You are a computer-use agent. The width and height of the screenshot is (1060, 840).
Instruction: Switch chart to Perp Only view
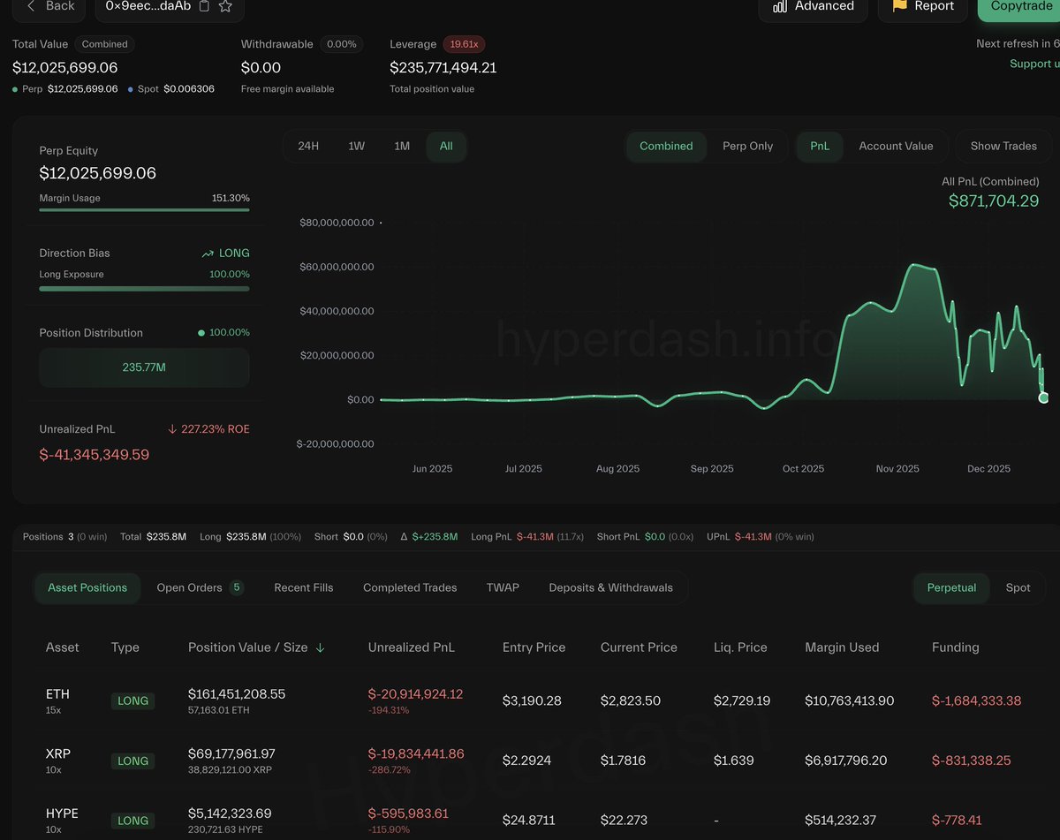click(748, 146)
